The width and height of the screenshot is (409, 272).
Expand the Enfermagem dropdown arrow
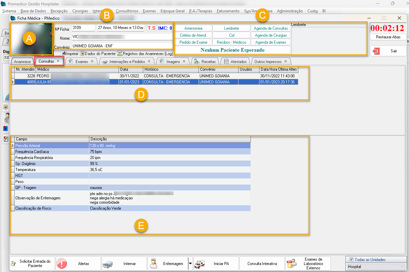coord(190,263)
